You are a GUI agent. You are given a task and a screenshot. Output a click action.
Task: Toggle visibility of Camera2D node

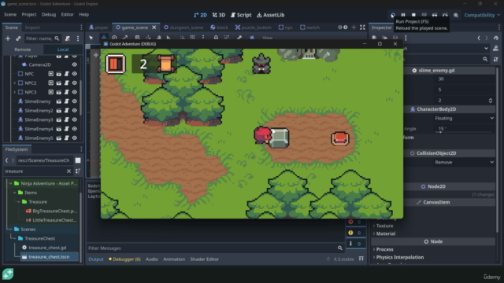coord(75,64)
